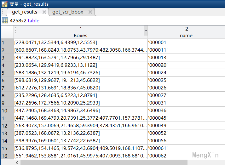
Task: Select the Boxes column header
Action: point(80,32)
